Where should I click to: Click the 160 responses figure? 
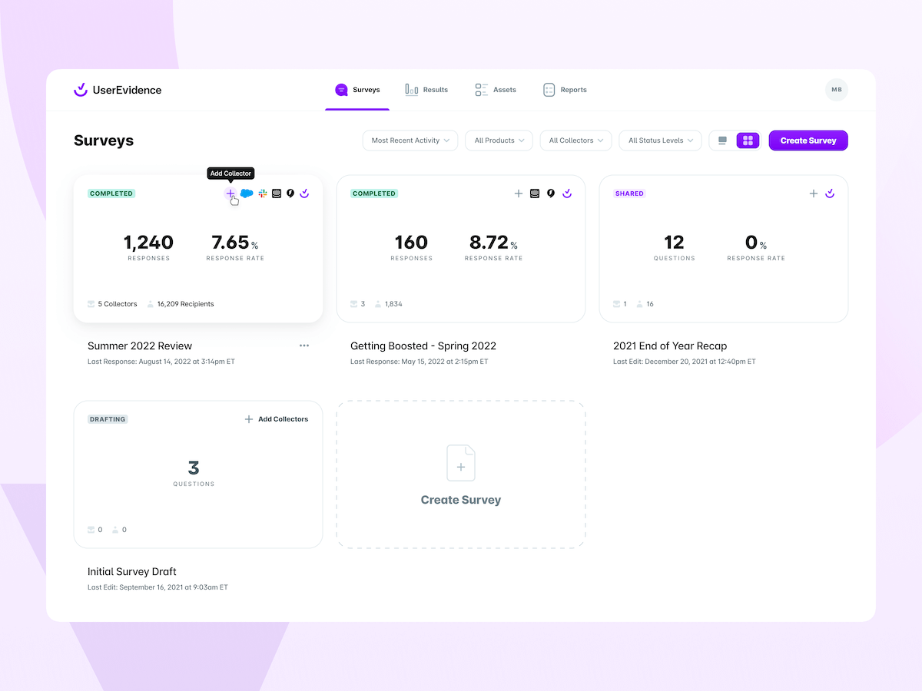coord(411,243)
